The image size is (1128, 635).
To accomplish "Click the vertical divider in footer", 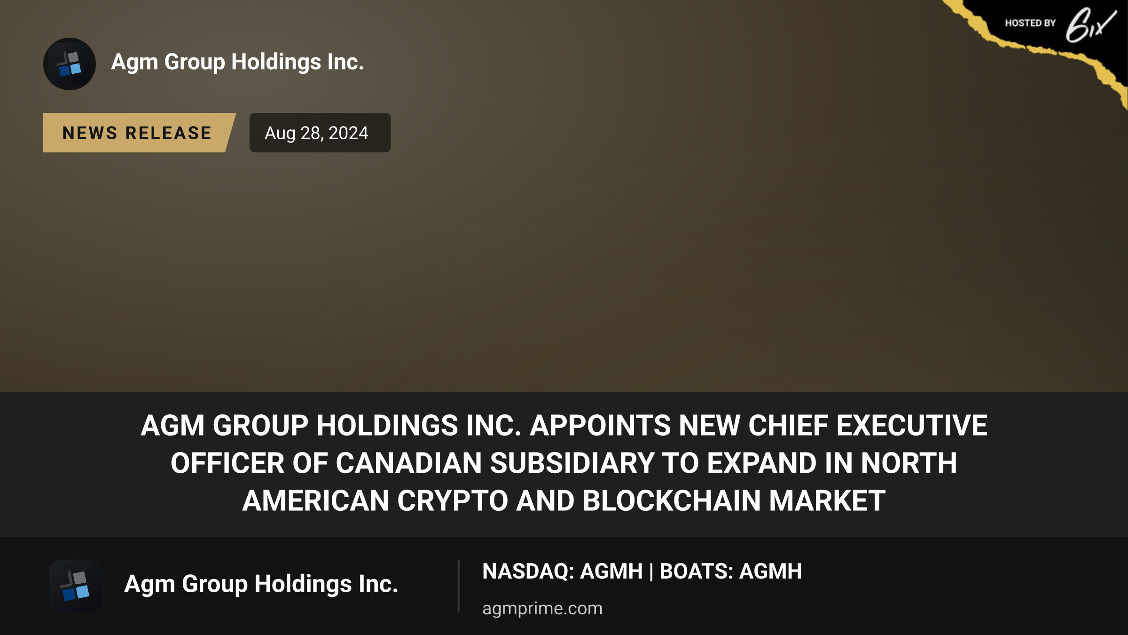I will (x=458, y=586).
